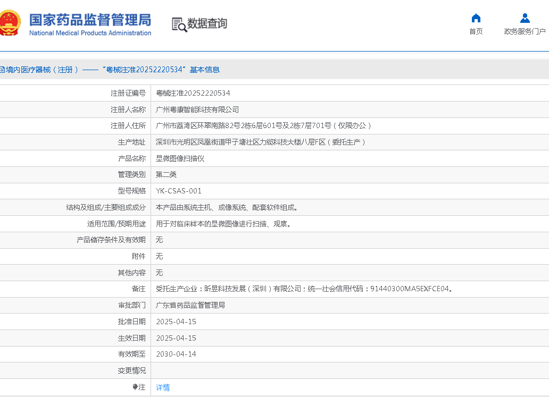Click National Medical Products Administration text

pyautogui.click(x=90, y=33)
